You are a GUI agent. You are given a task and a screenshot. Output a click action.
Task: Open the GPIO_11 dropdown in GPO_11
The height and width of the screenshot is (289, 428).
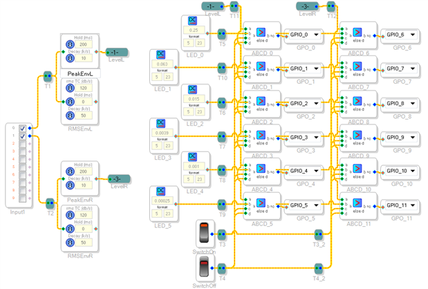point(401,205)
